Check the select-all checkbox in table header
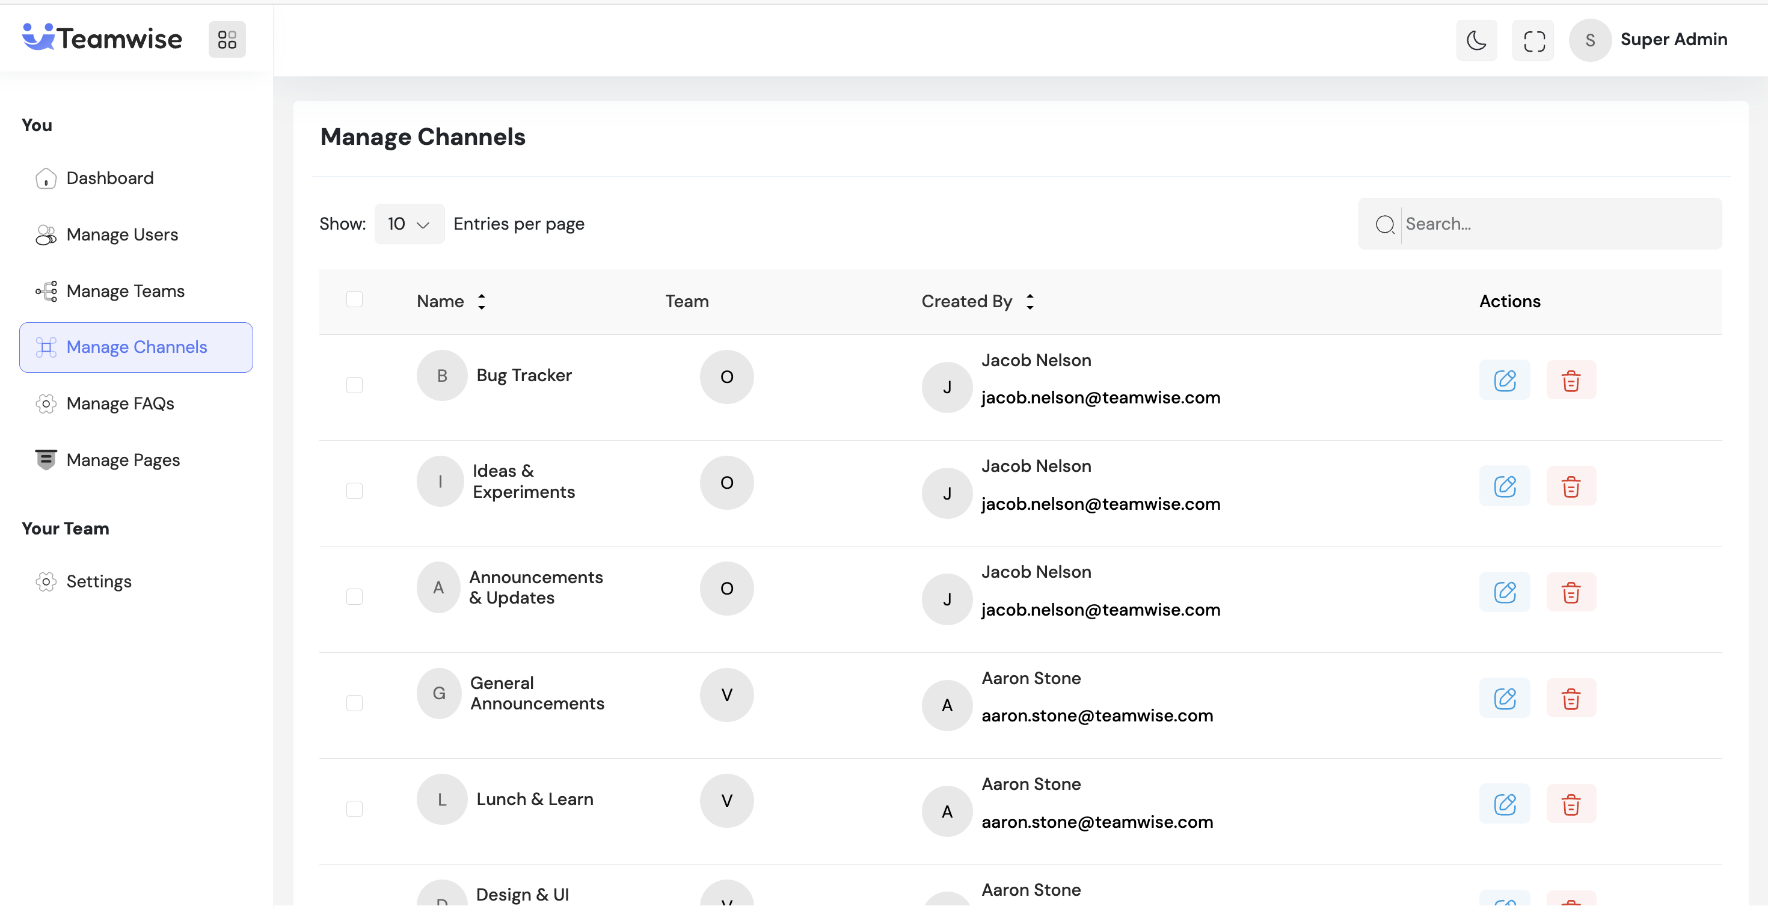Screen dimensions: 1768x909 [354, 299]
